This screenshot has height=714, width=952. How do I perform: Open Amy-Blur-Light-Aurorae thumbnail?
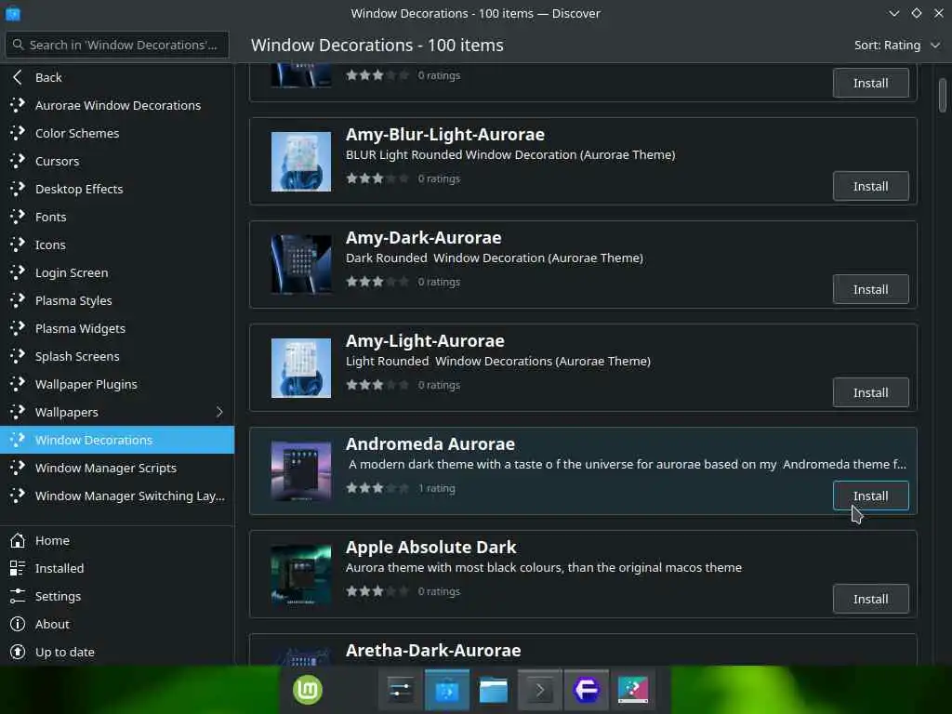[301, 162]
